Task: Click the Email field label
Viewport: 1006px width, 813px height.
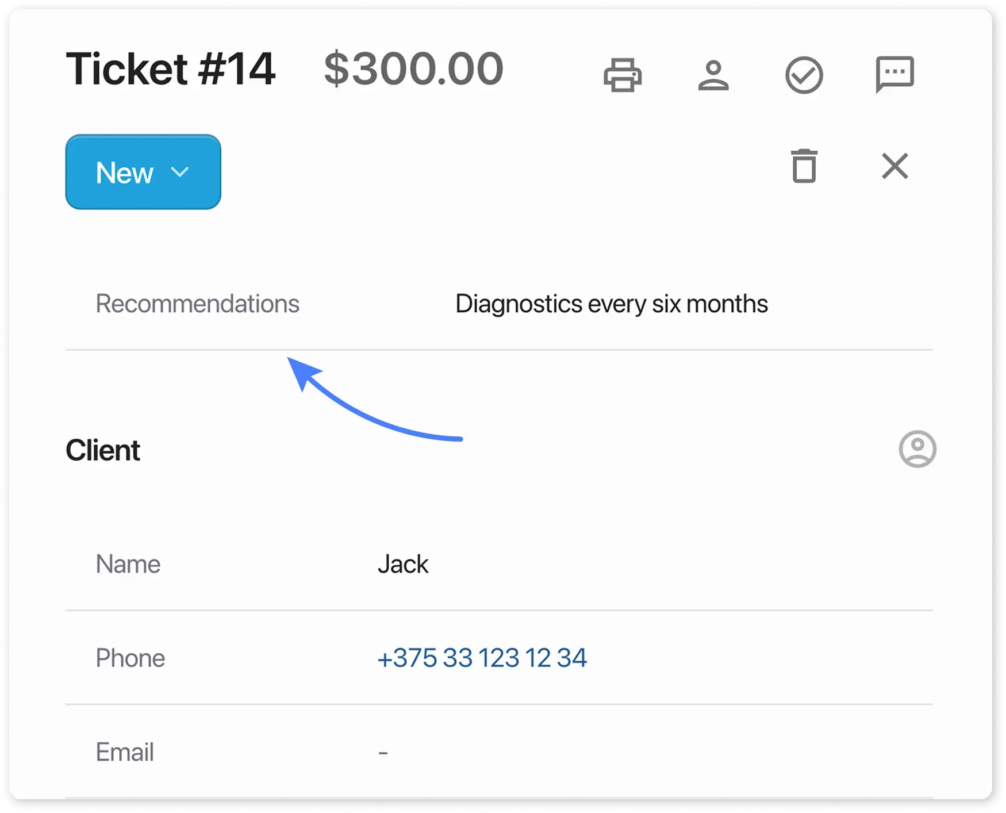Action: point(125,752)
